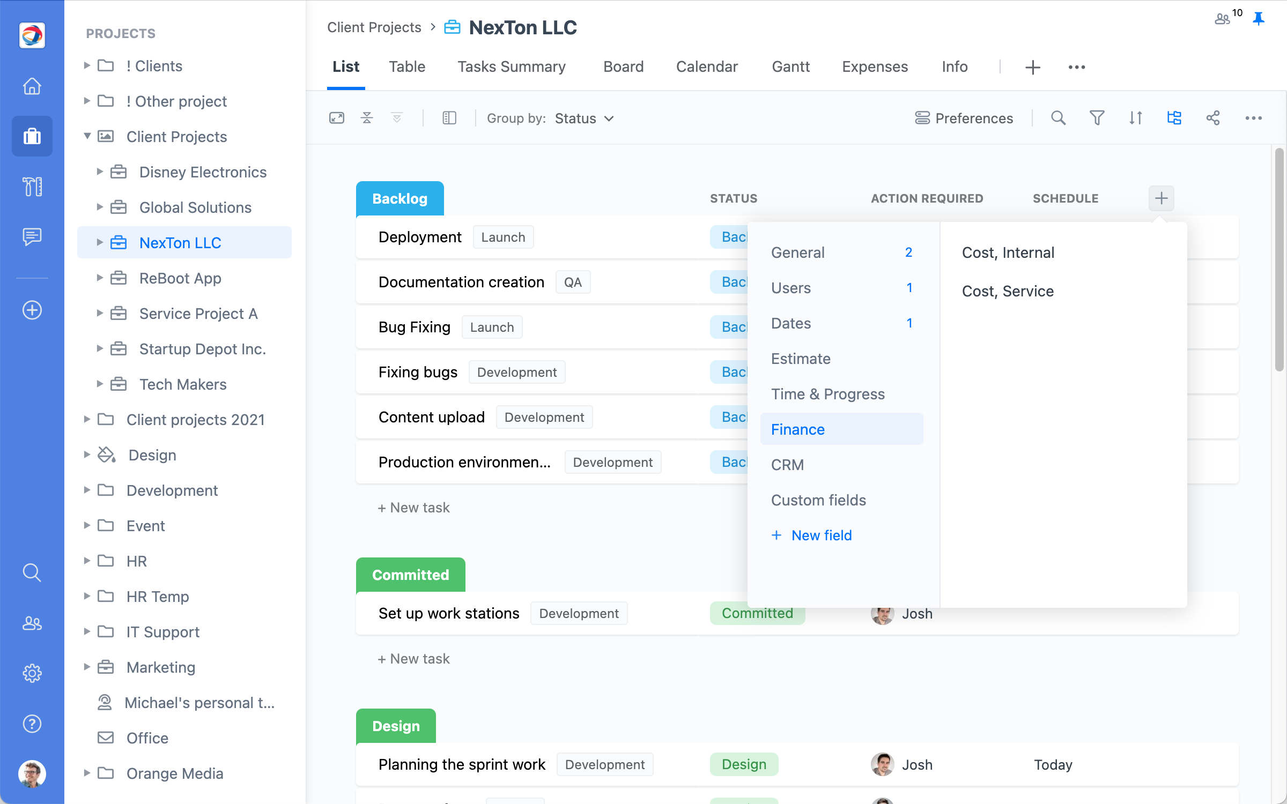Open the filter funnel icon
Image resolution: width=1287 pixels, height=804 pixels.
point(1097,118)
